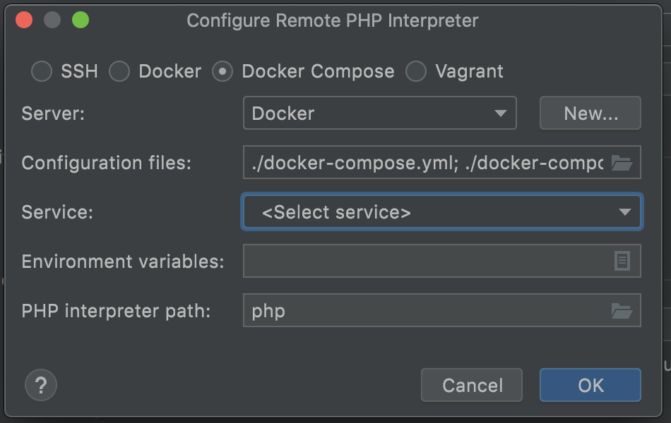Viewport: 671px width, 423px height.
Task: Click the Cancel button
Action: coord(472,385)
